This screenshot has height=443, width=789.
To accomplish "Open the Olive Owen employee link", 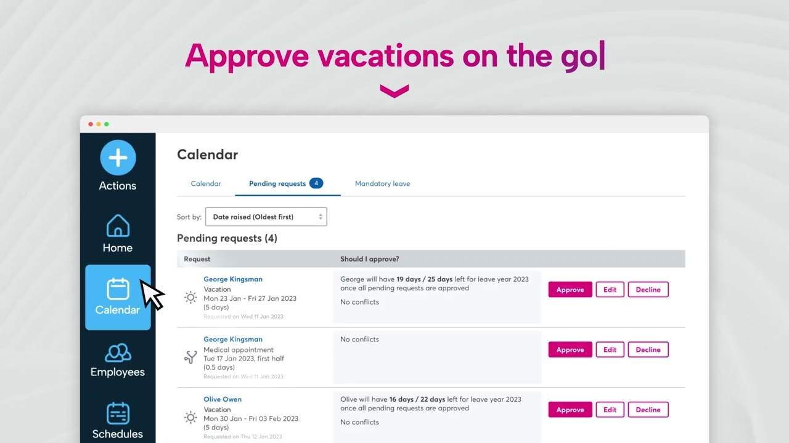I will (x=223, y=399).
